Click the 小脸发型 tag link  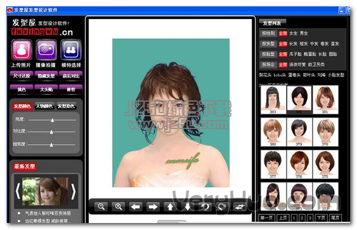click(x=336, y=75)
